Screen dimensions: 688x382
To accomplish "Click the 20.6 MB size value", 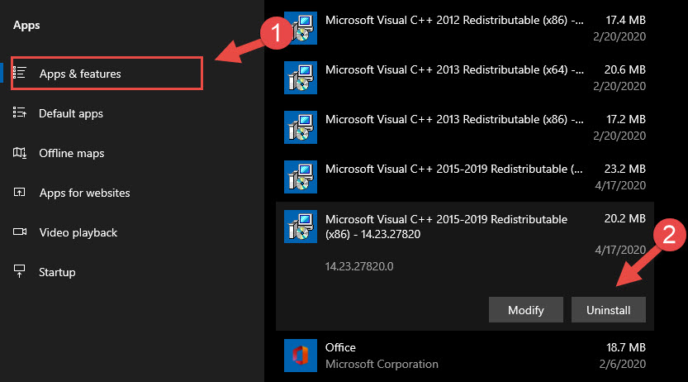I will pos(624,69).
